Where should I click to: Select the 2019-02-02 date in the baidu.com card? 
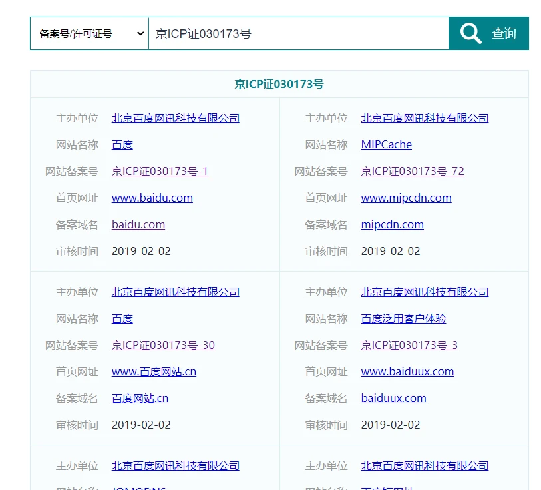tap(141, 251)
